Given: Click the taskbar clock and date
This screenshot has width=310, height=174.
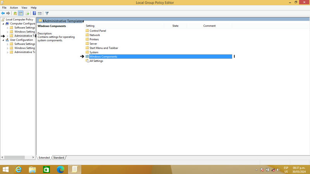Looking at the screenshot, I should (x=299, y=170).
